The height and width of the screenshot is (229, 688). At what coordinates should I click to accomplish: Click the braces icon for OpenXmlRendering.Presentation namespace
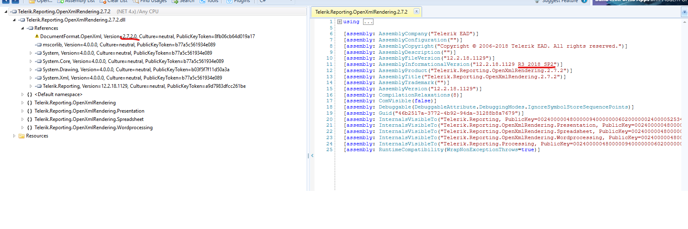(x=30, y=111)
